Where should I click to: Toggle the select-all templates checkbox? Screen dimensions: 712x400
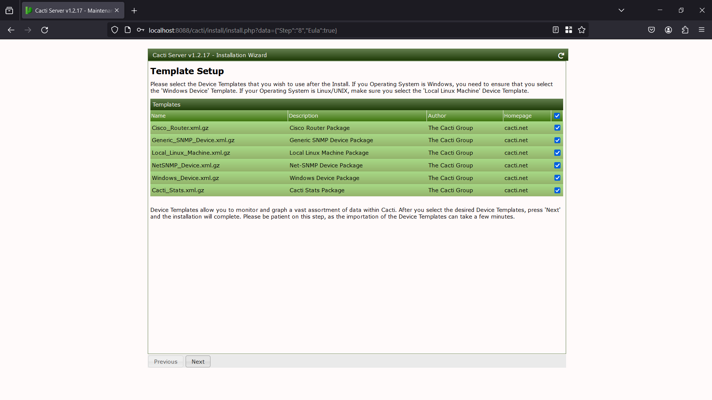(x=557, y=116)
